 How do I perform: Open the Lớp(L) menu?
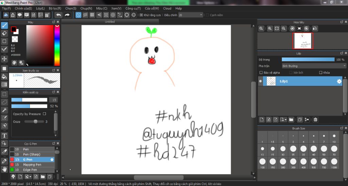pyautogui.click(x=40, y=8)
